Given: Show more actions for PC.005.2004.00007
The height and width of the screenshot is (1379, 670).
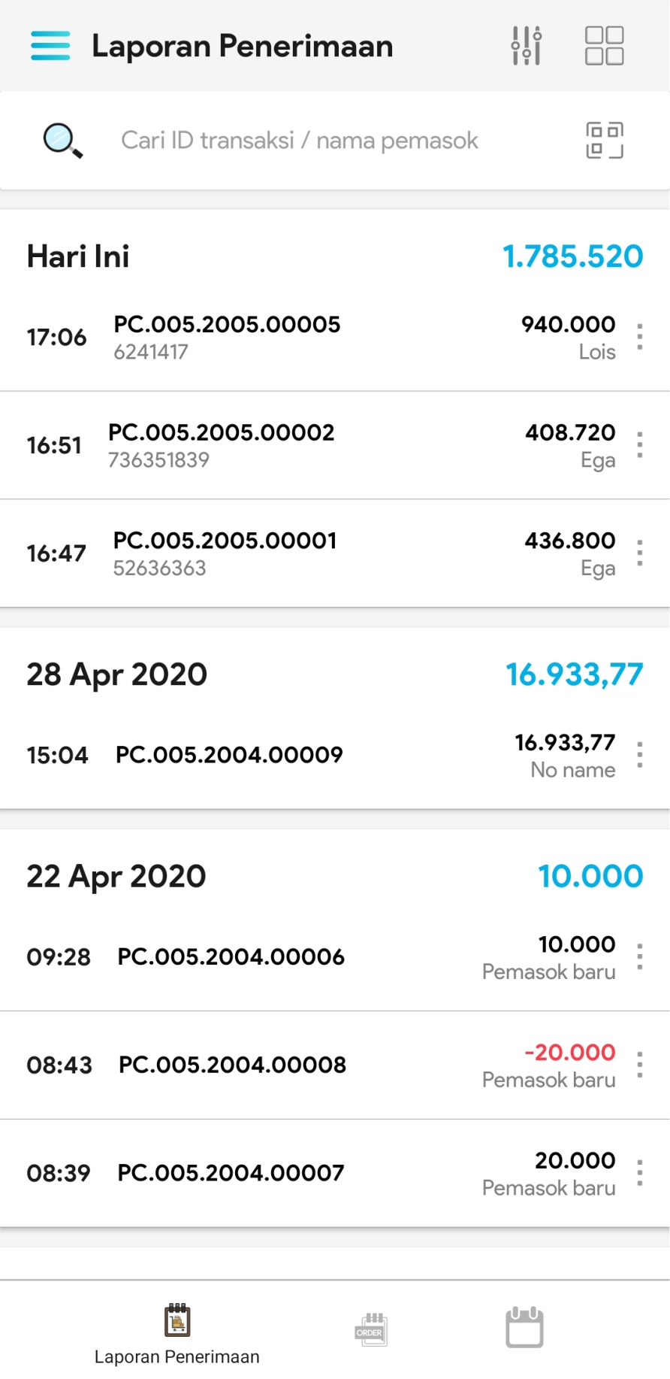Looking at the screenshot, I should (639, 1173).
